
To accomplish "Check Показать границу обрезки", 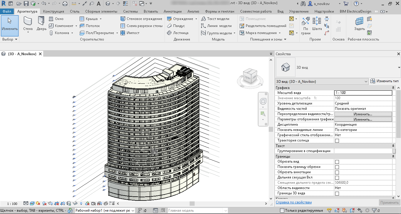I will tap(337, 167).
